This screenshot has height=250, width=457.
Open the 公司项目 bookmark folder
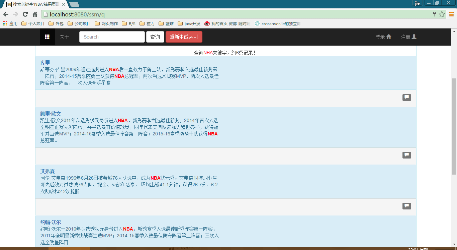pos(79,23)
